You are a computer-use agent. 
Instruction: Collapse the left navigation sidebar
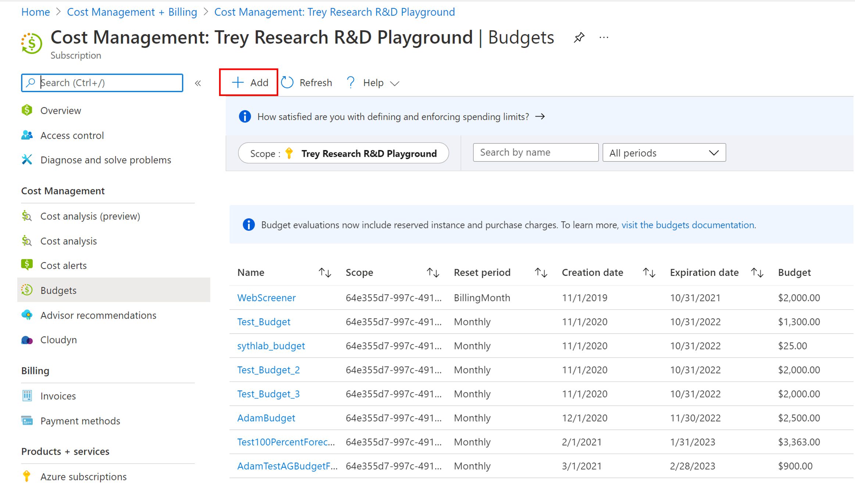click(x=198, y=83)
